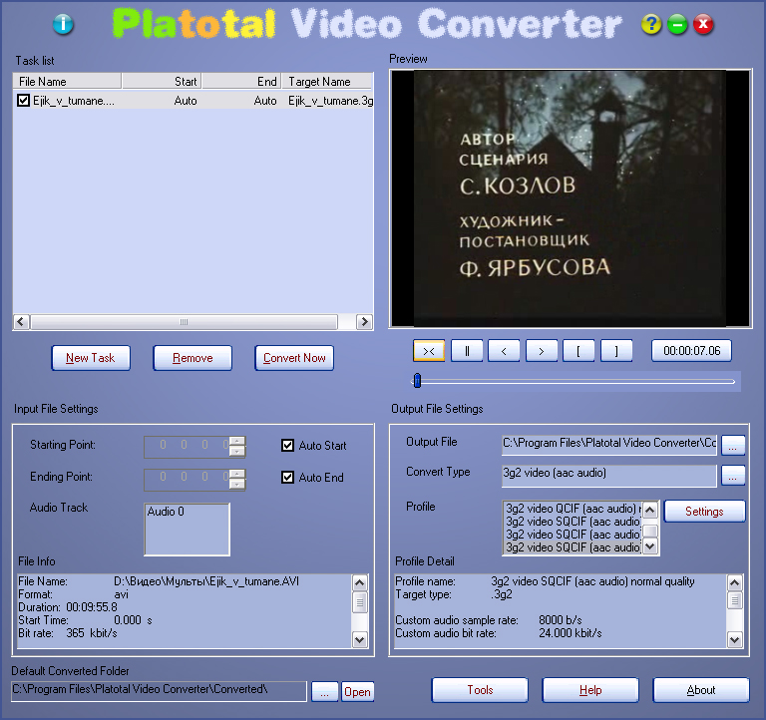This screenshot has height=720, width=766.
Task: Step forward with the '>' button
Action: click(542, 351)
